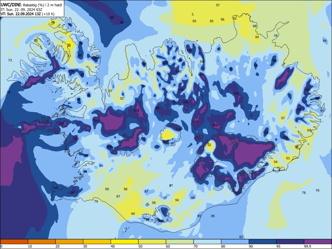Click the humidity value "73" over western sea
Screen dimensions: 332x249
pos(10,60)
